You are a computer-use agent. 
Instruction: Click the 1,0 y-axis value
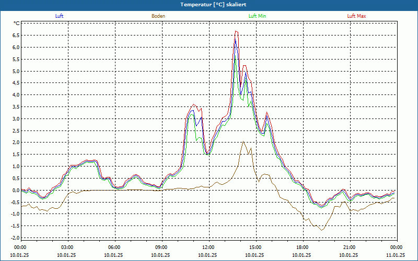(16, 166)
